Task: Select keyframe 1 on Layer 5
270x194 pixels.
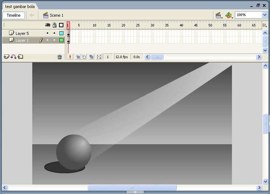Action: 68,33
